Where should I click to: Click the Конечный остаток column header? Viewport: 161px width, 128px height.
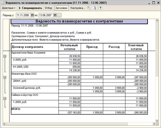pyautogui.click(x=136, y=47)
